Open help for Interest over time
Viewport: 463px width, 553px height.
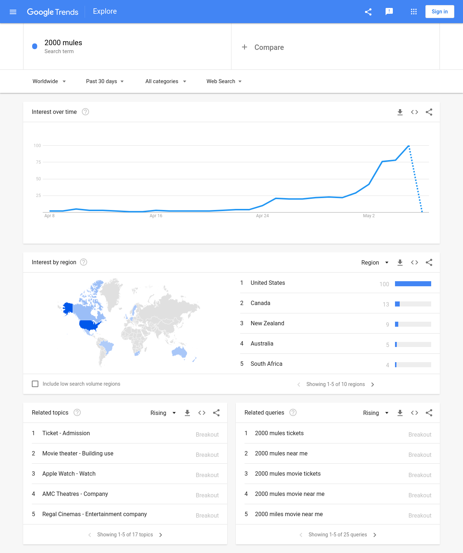tap(85, 112)
